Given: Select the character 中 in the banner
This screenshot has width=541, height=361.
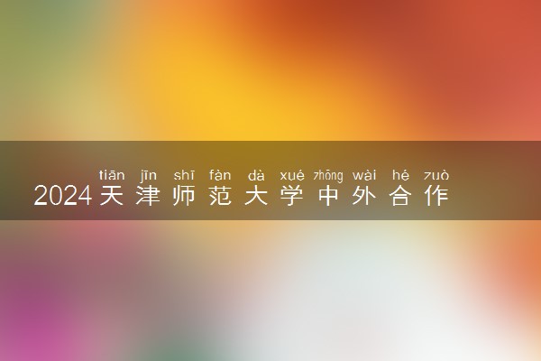Looking at the screenshot, I should click(x=328, y=196).
